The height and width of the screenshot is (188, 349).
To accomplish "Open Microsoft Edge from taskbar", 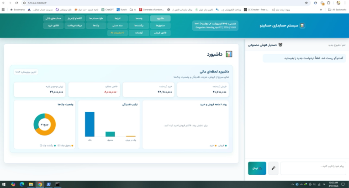I will 22,184.
